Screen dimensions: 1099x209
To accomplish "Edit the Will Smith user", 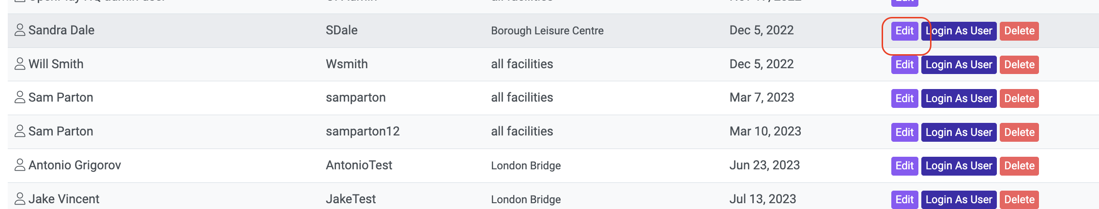I will click(904, 65).
